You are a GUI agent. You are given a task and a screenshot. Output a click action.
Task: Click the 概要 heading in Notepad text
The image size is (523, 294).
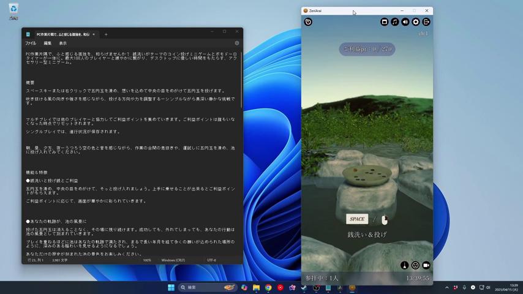[30, 83]
